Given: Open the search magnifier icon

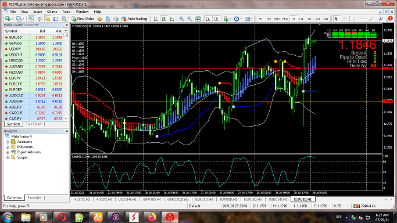Looking at the screenshot, I should point(381,19).
